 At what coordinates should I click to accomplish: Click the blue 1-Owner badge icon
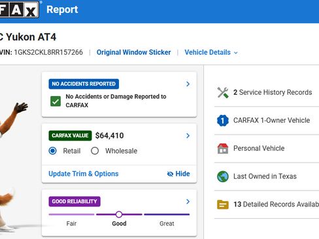(223, 120)
